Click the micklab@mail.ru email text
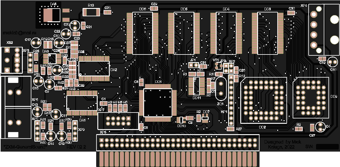 click(x=19, y=34)
